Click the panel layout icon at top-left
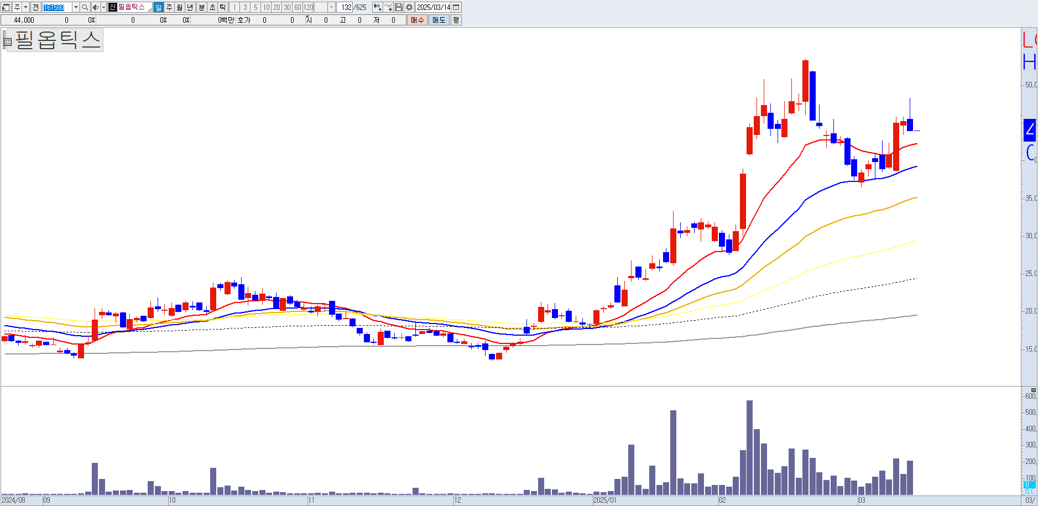This screenshot has height=506, width=1038. (6, 7)
